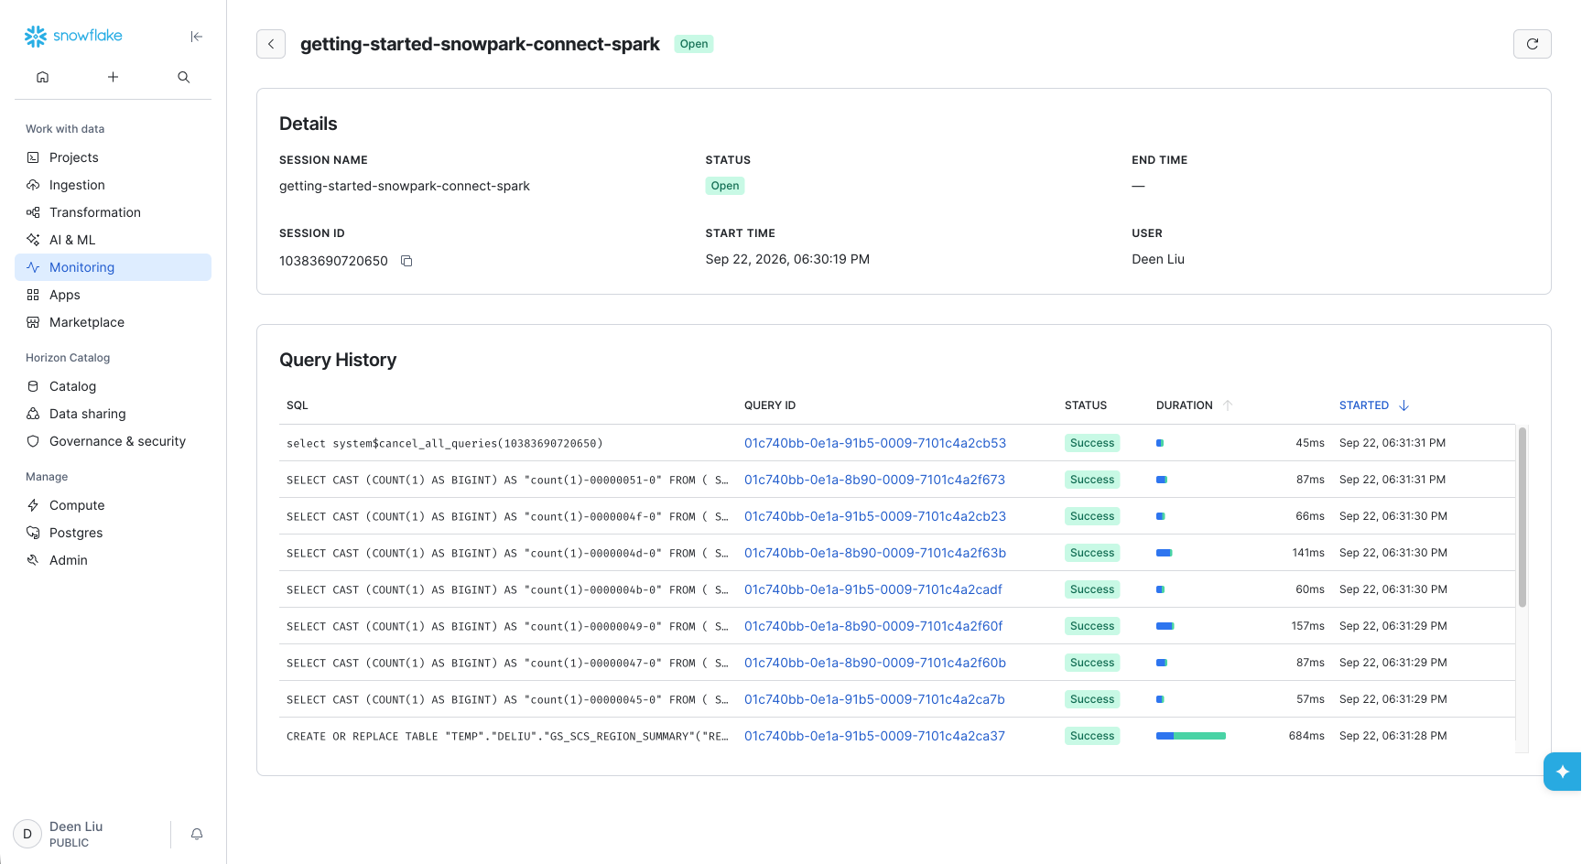Open Projects in sidebar

click(113, 157)
